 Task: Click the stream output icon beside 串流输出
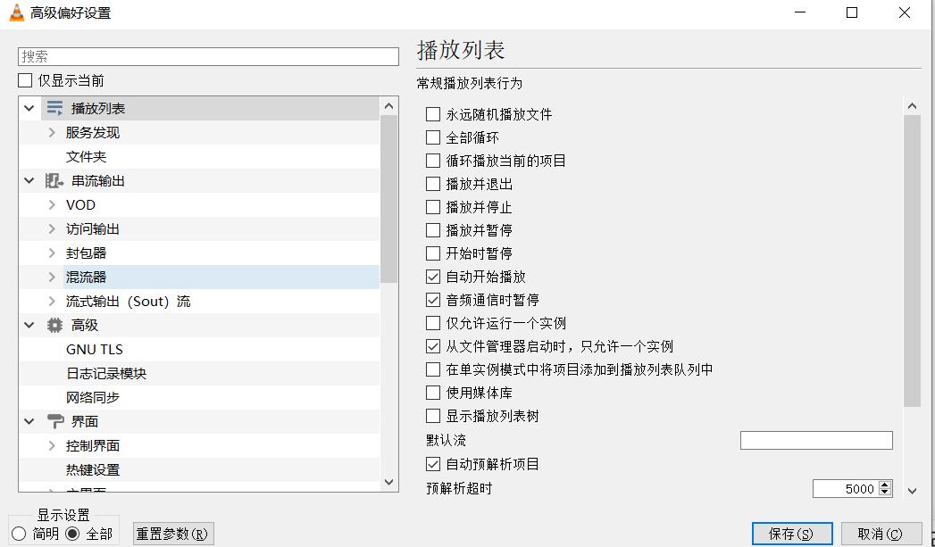[54, 180]
